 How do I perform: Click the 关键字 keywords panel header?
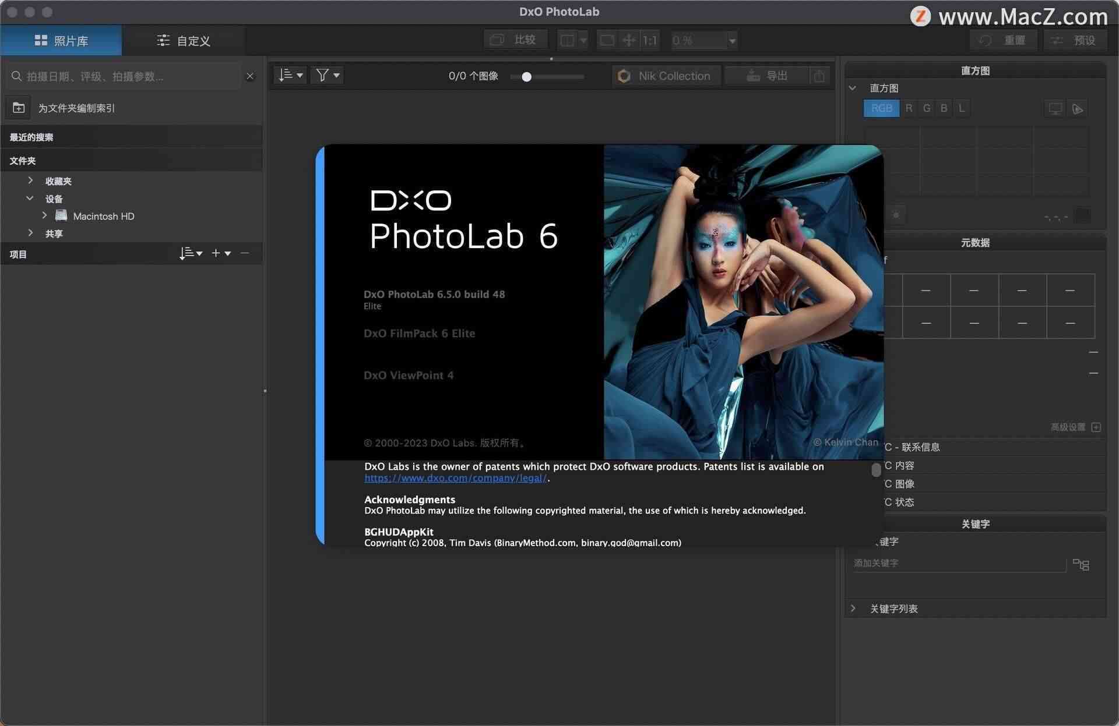click(975, 524)
